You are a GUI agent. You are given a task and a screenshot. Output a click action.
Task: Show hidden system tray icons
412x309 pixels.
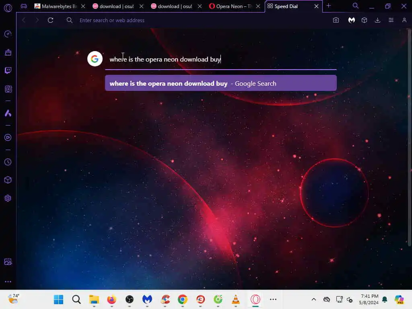point(314,299)
